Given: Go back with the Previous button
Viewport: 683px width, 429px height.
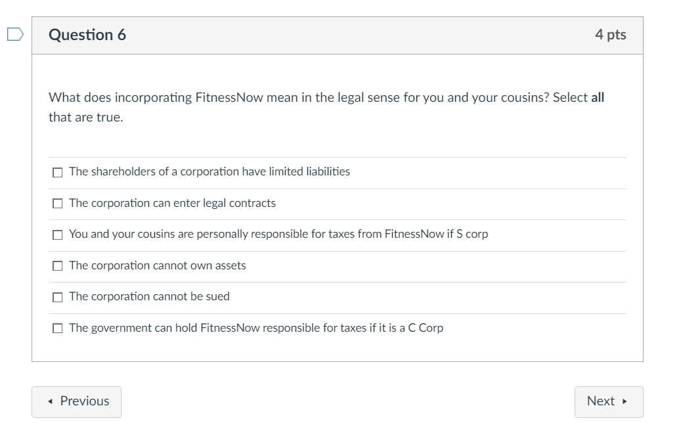Looking at the screenshot, I should pos(76,401).
